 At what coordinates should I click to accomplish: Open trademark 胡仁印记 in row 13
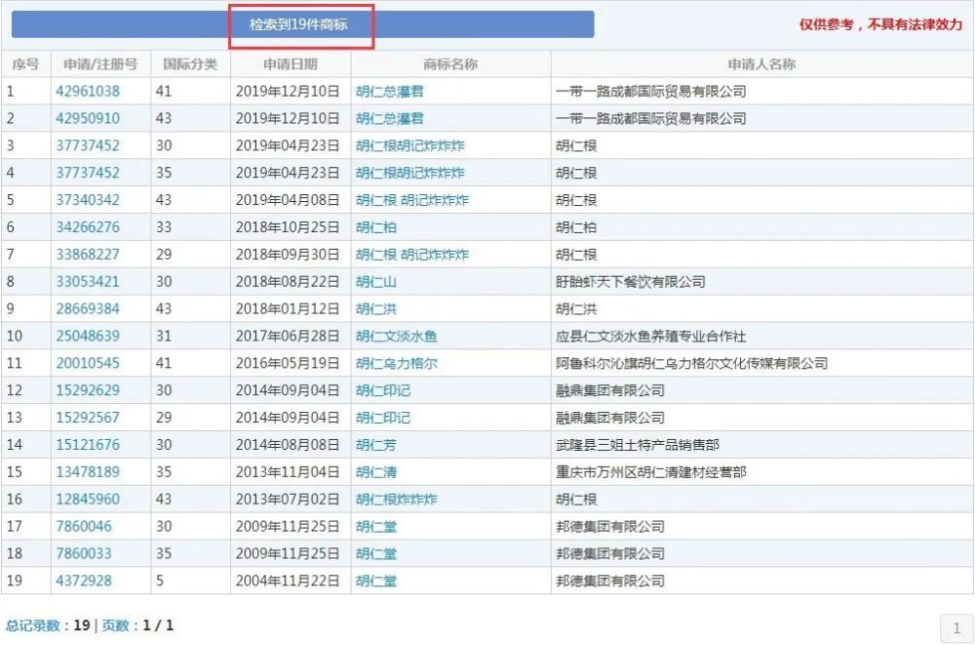383,418
